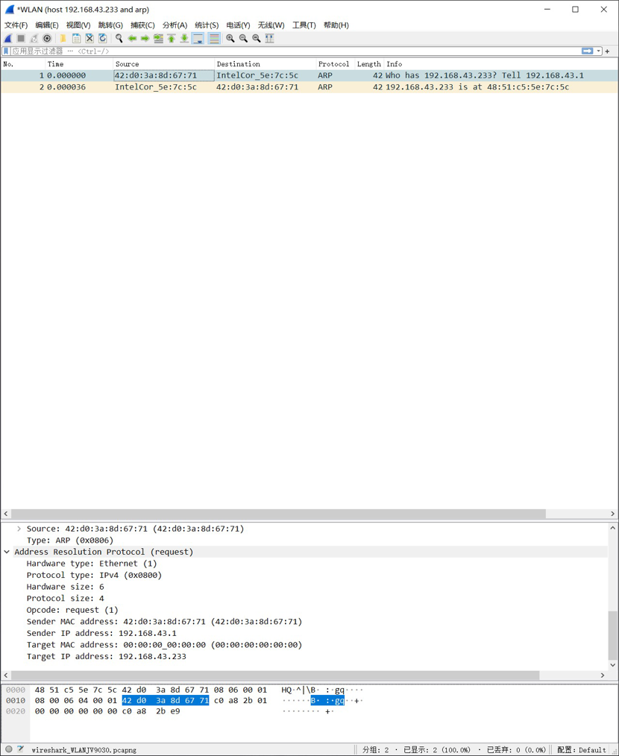Image resolution: width=619 pixels, height=756 pixels.
Task: Open the 帮助(H) menu
Action: (336, 25)
